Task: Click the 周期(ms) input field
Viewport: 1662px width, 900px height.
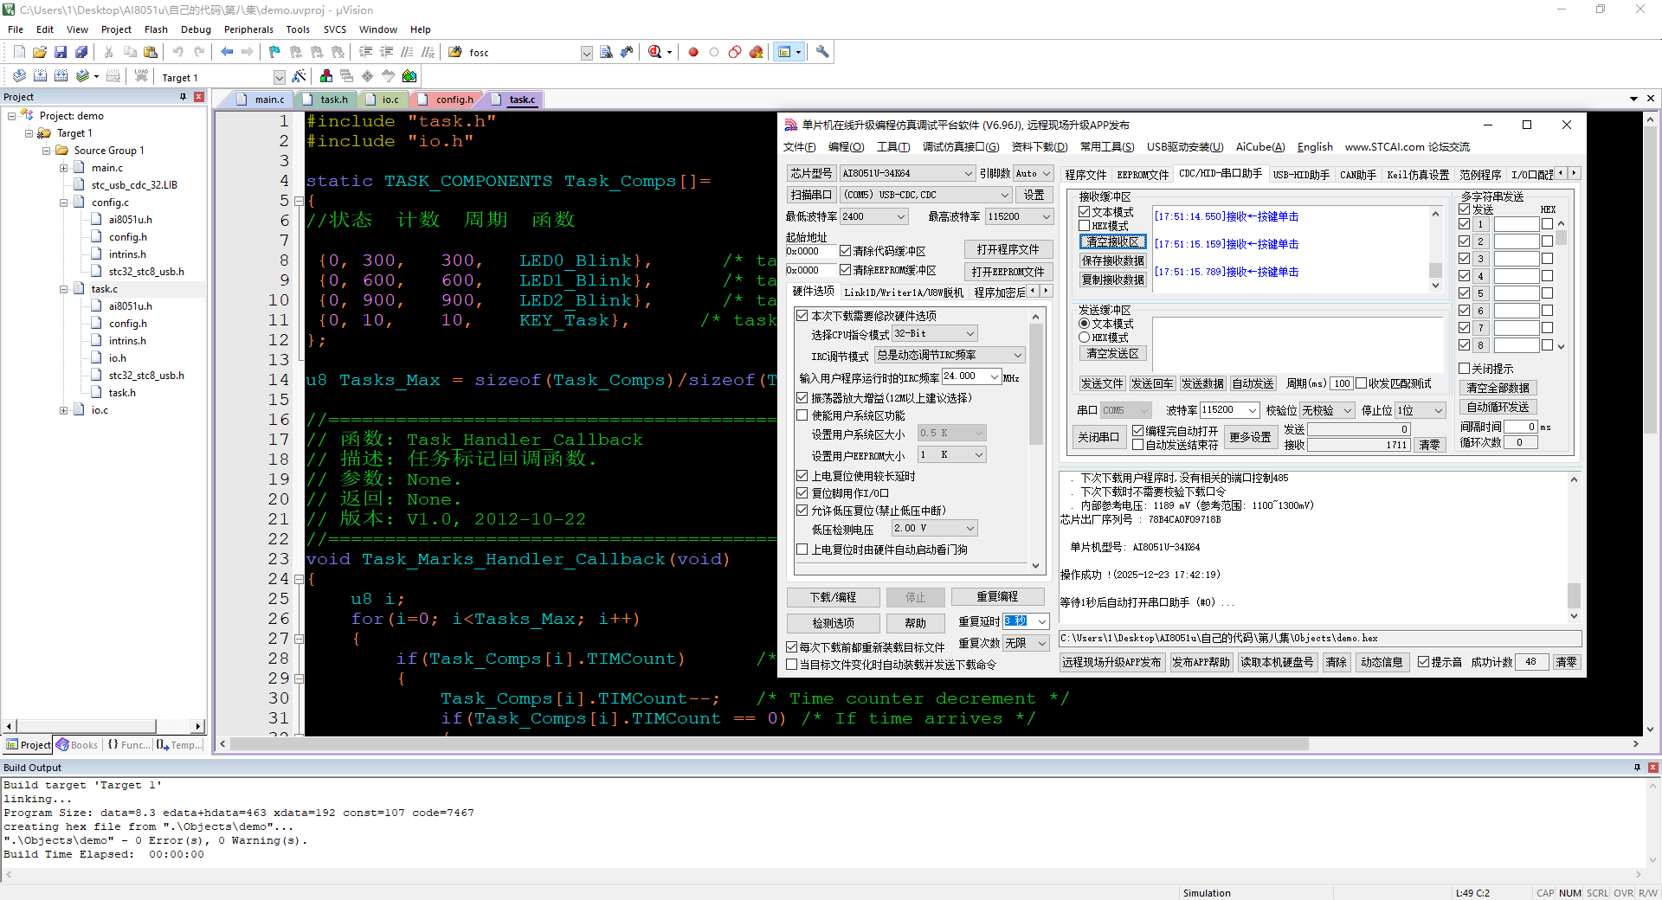Action: (x=1342, y=383)
